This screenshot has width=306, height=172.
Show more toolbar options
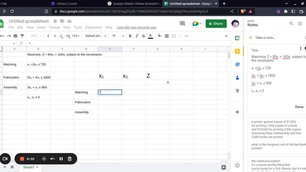186,36
